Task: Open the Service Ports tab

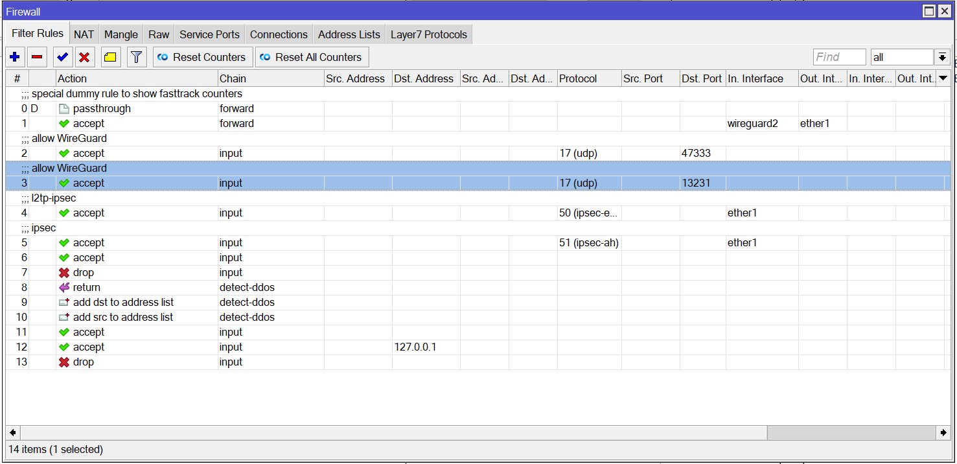Action: [209, 35]
